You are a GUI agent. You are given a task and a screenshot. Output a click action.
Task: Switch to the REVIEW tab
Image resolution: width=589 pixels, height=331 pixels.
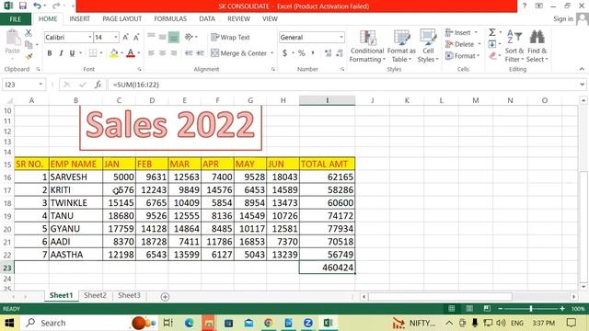tap(238, 18)
